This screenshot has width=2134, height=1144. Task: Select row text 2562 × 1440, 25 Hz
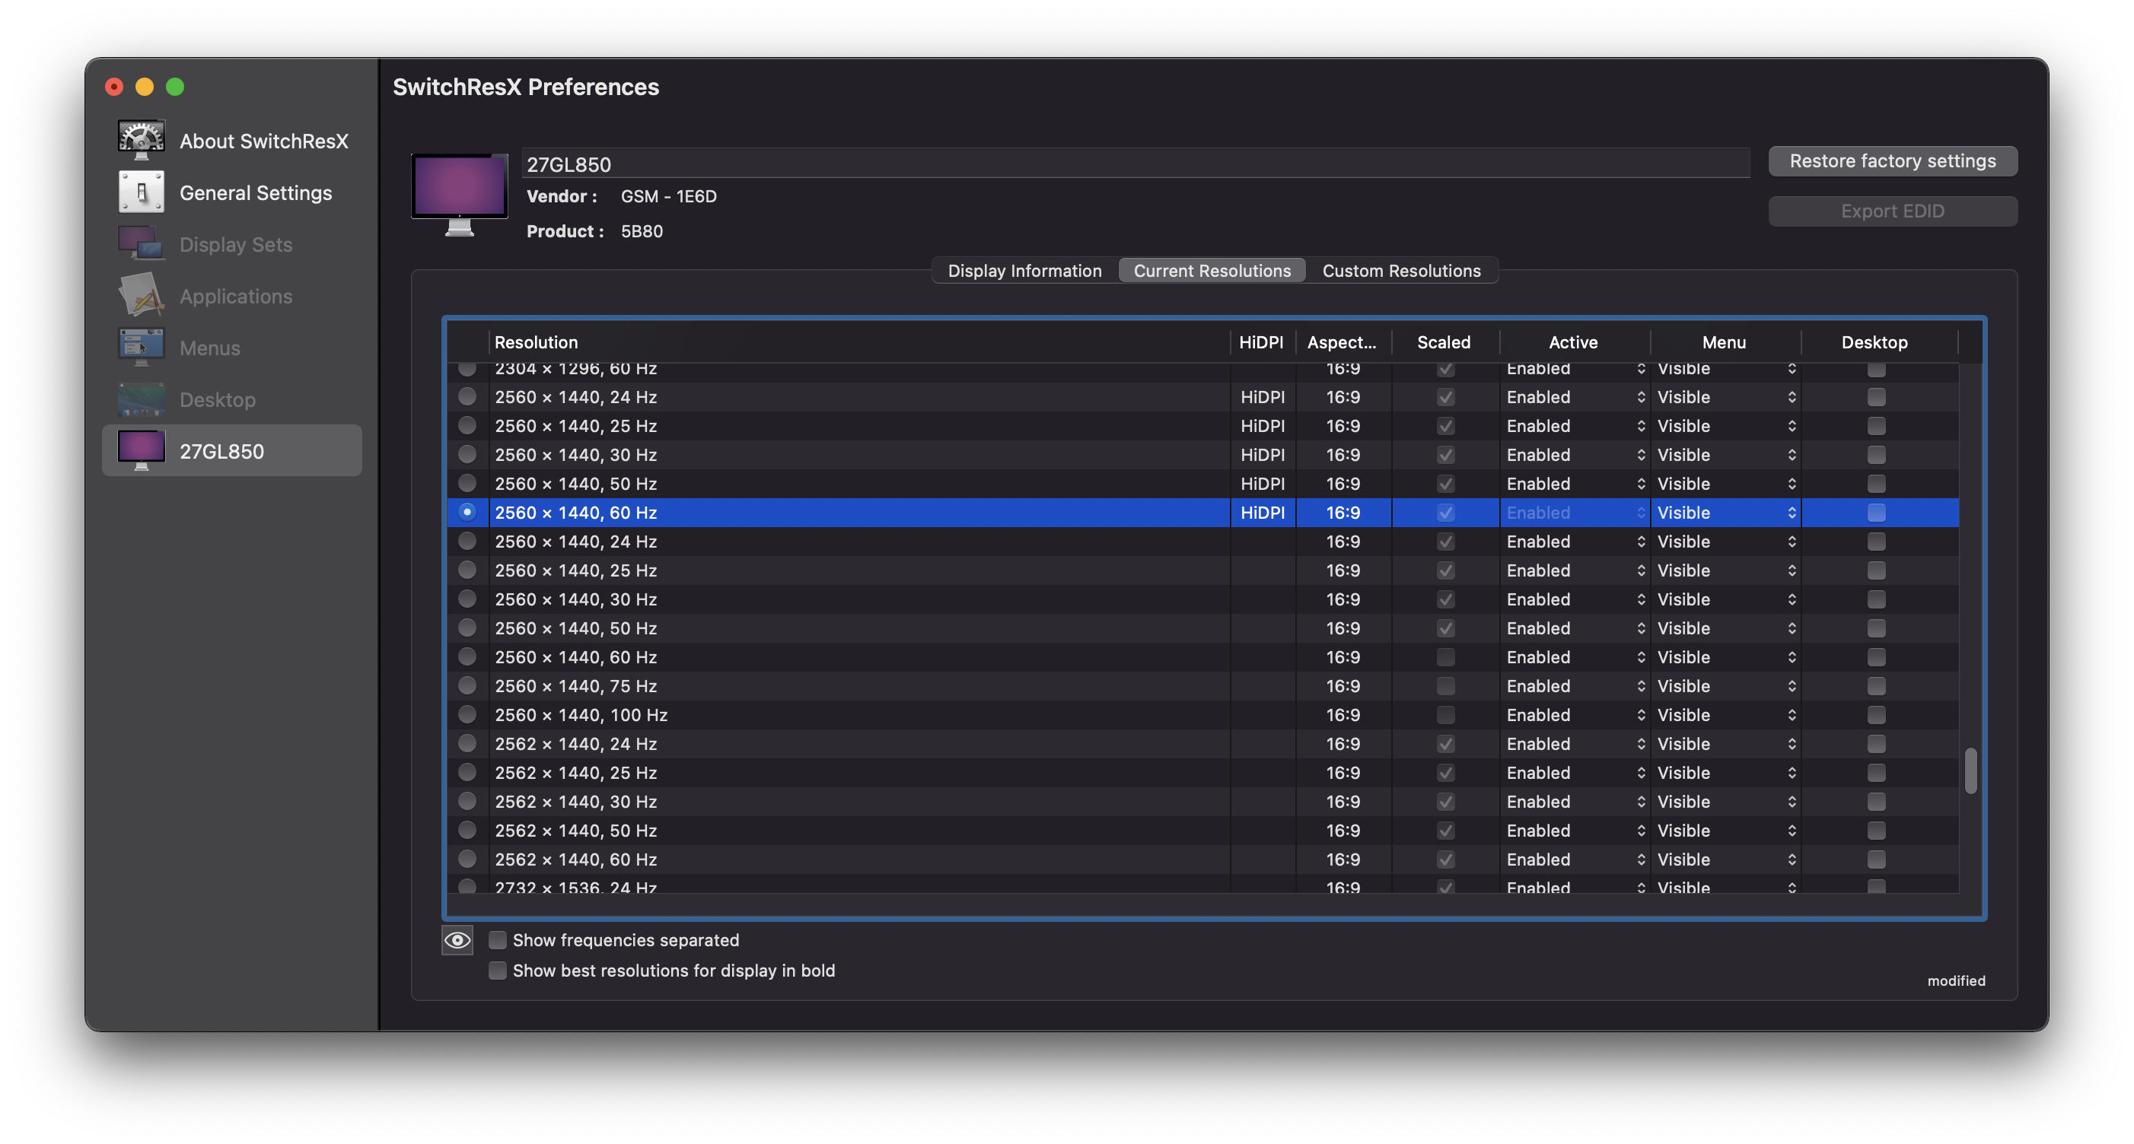576,772
